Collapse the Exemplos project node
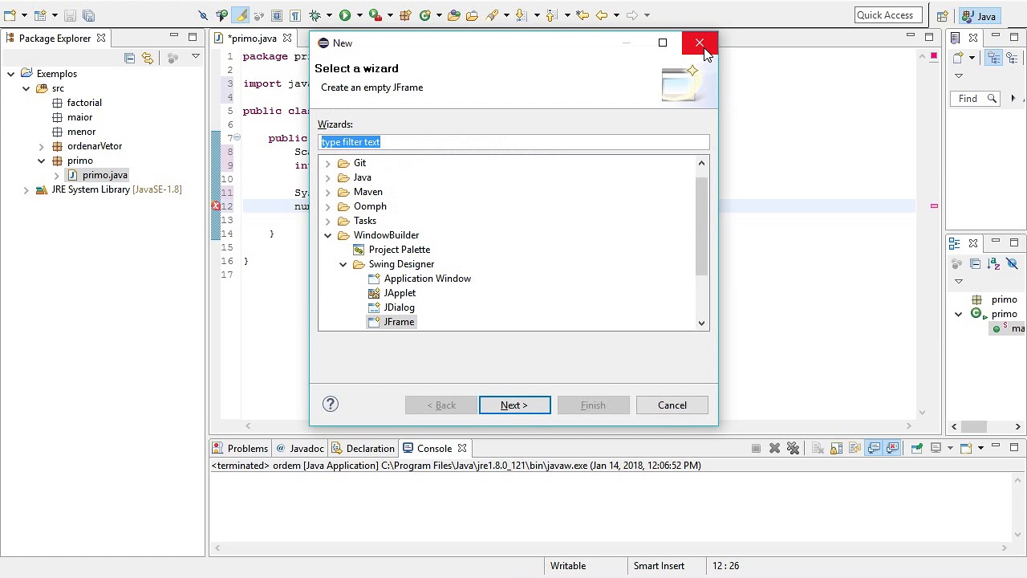 [x=11, y=74]
